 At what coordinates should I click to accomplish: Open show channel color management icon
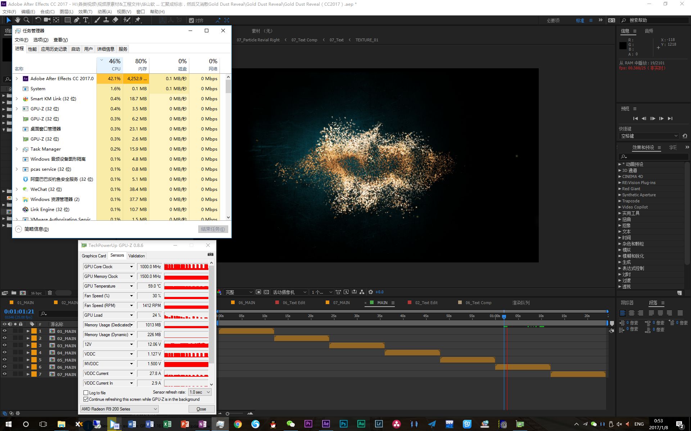(220, 292)
